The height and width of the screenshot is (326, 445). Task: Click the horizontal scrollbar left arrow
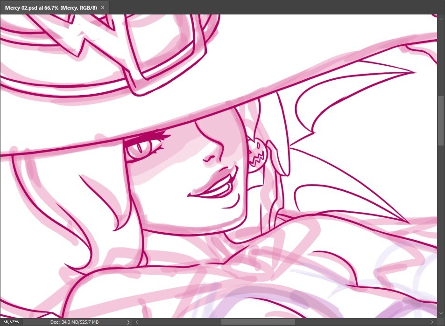[x=137, y=322]
